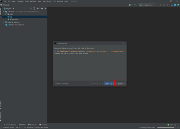Hide the Project tool window
The width and height of the screenshot is (180, 129).
click(46, 8)
